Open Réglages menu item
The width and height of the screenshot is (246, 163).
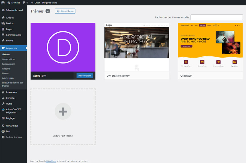11,118
